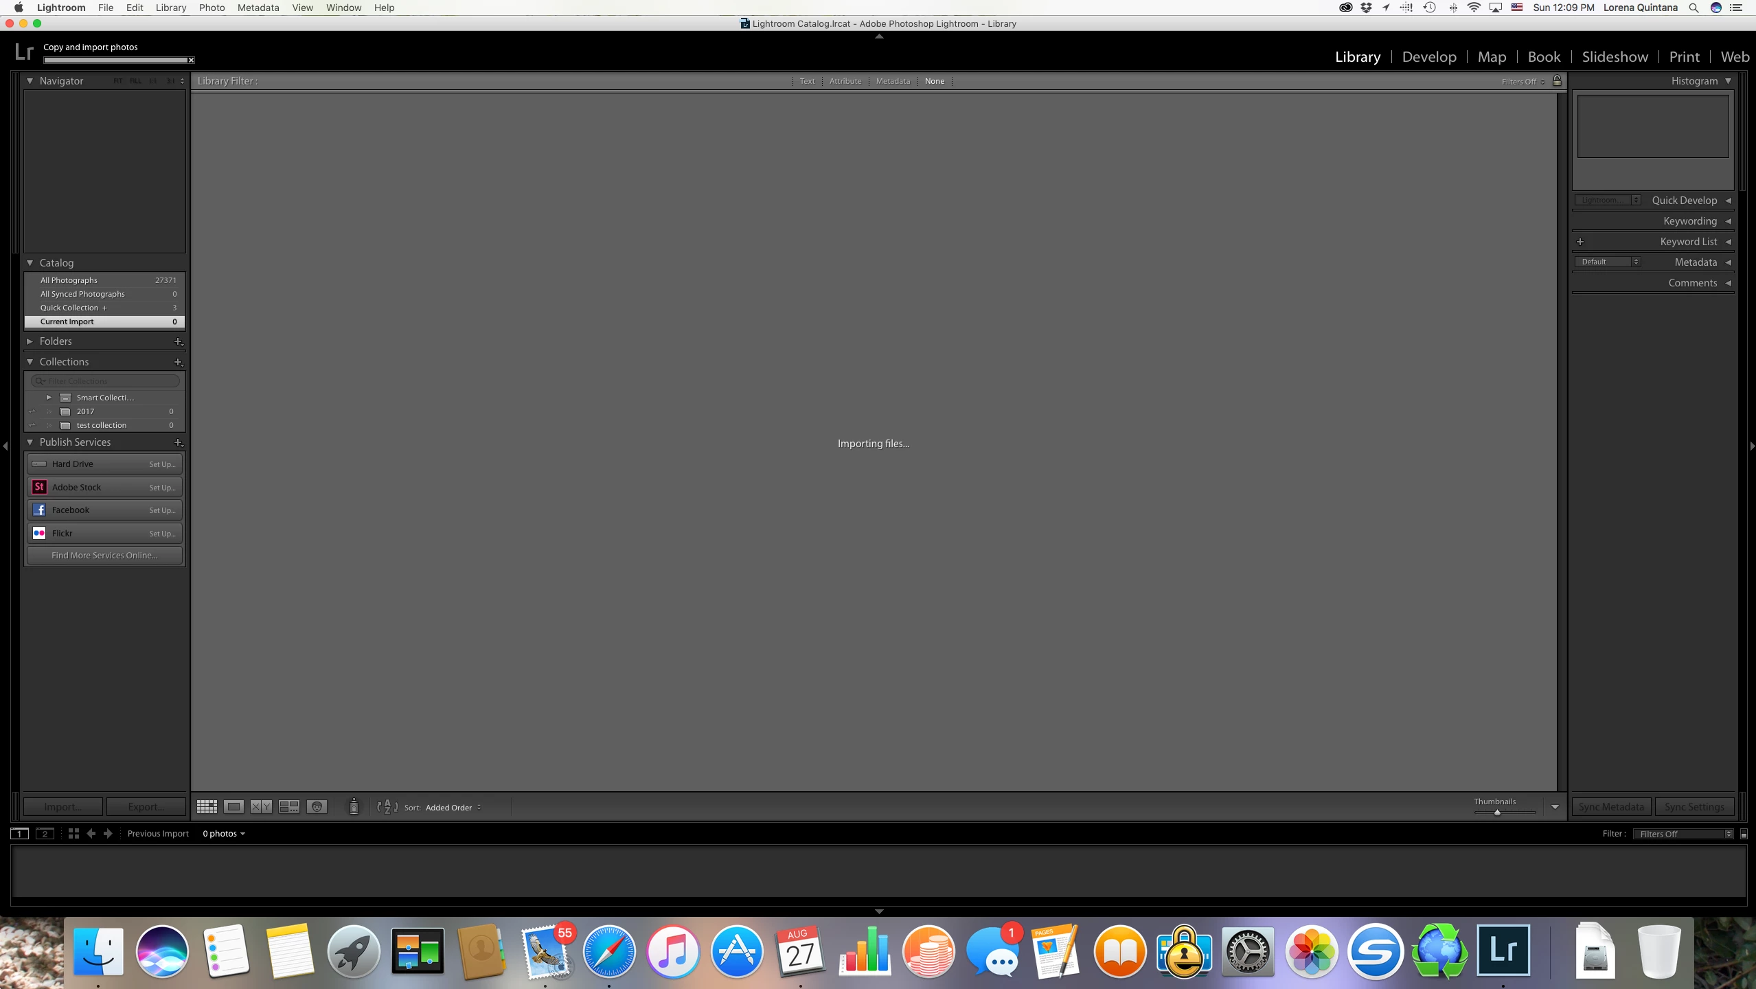Toggle the library filter lock icon
The image size is (1756, 989).
point(1557,80)
